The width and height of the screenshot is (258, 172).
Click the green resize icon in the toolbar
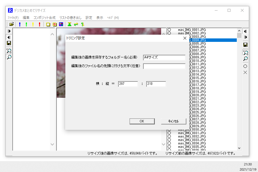69,24
